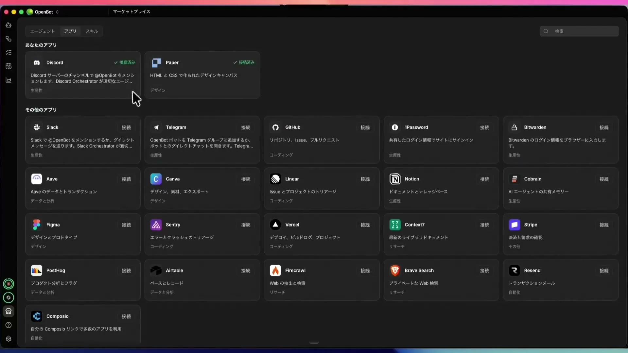Open the help question mark icon
This screenshot has height=353, width=628.
(9, 325)
